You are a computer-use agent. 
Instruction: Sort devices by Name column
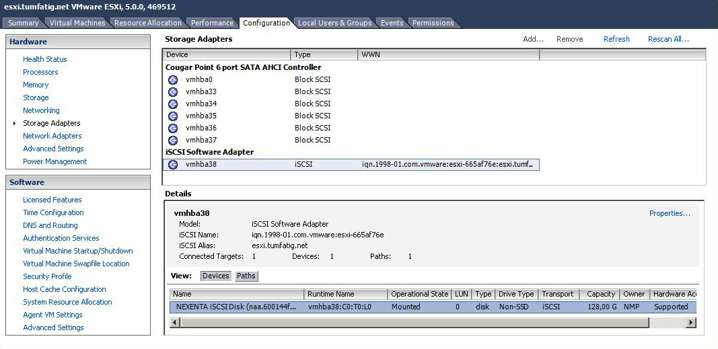[x=237, y=294]
